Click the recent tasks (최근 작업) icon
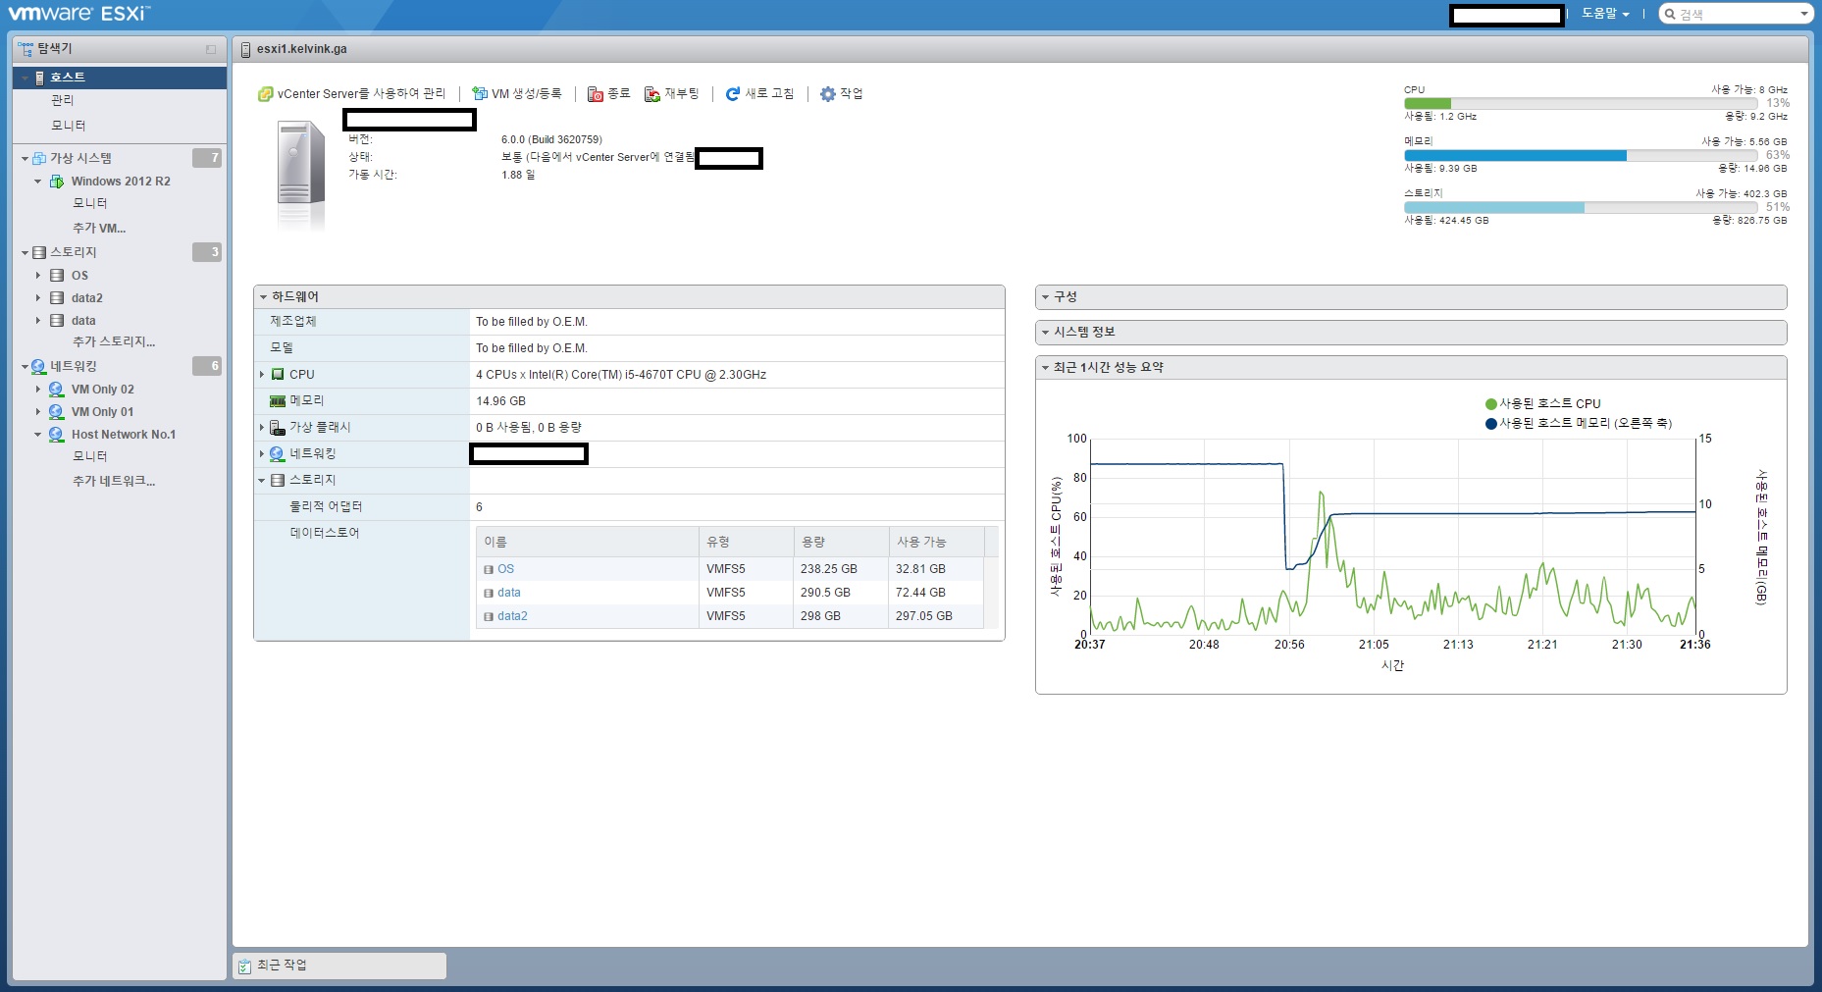 point(245,966)
